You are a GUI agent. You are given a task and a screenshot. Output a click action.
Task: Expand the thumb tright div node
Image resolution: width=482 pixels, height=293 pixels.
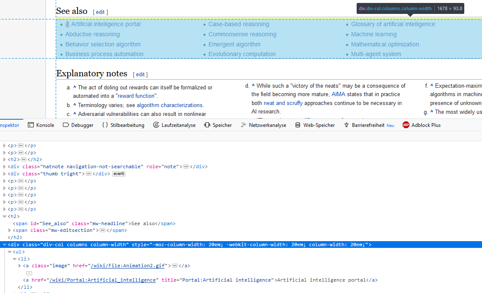[x=5, y=174]
